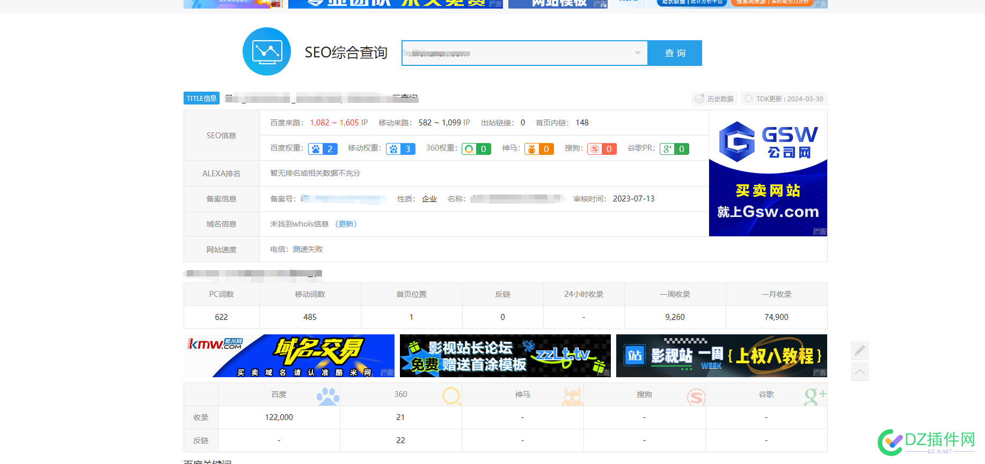Open the domain input dropdown arrow
The width and height of the screenshot is (985, 464).
[638, 53]
